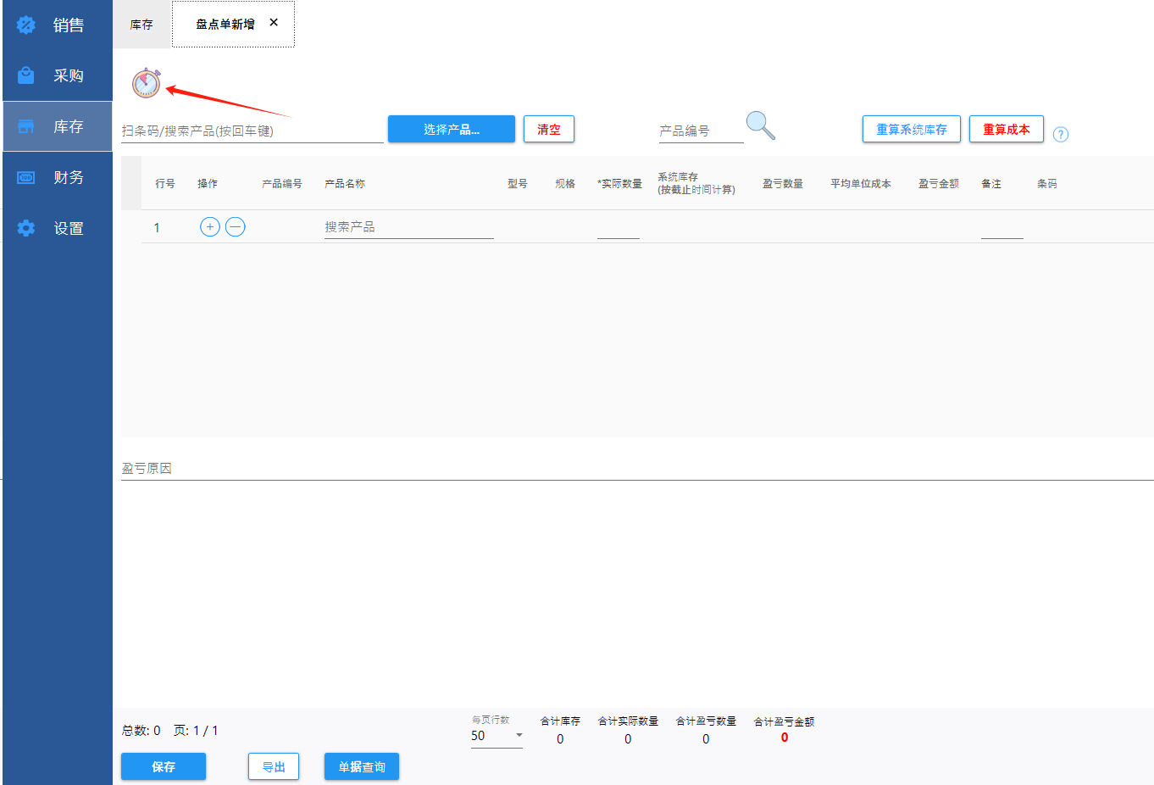Open 财务 from the sidebar
The height and width of the screenshot is (785, 1154).
pyautogui.click(x=58, y=178)
